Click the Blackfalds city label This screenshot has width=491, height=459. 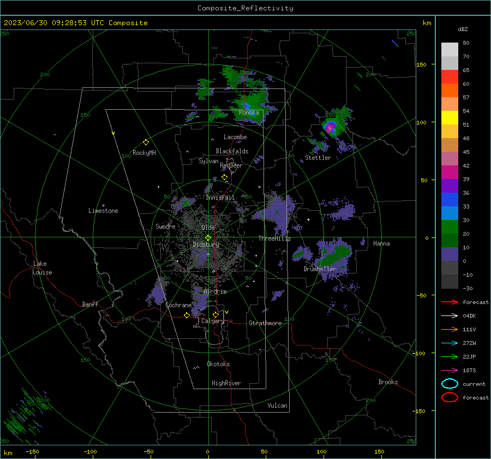(232, 151)
